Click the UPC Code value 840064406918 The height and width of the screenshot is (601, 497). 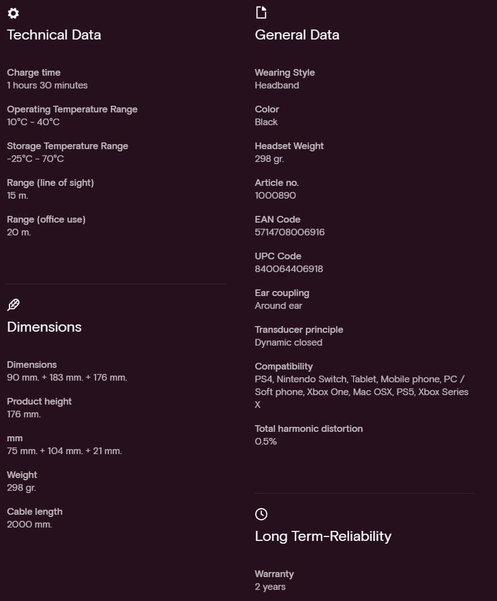[x=289, y=269]
